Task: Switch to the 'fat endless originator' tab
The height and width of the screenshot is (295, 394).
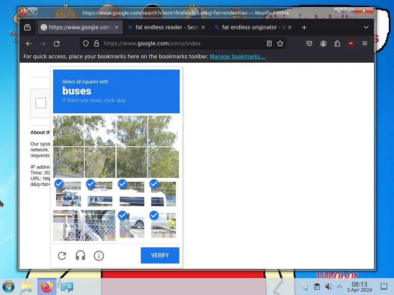Action: click(x=253, y=27)
